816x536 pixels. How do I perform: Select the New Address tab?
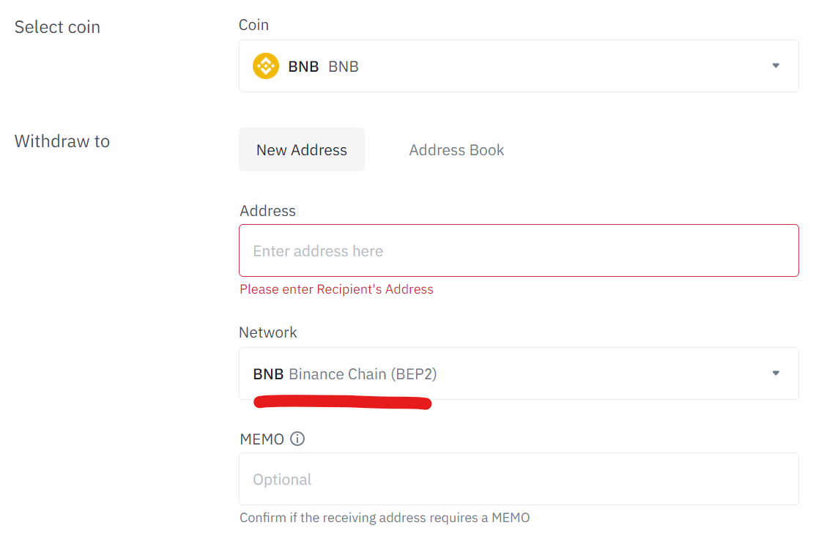click(x=302, y=150)
